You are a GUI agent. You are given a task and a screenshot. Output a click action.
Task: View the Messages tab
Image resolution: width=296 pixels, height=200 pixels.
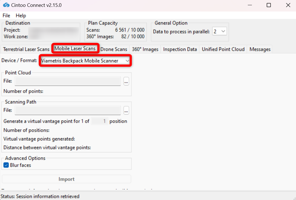(x=260, y=49)
